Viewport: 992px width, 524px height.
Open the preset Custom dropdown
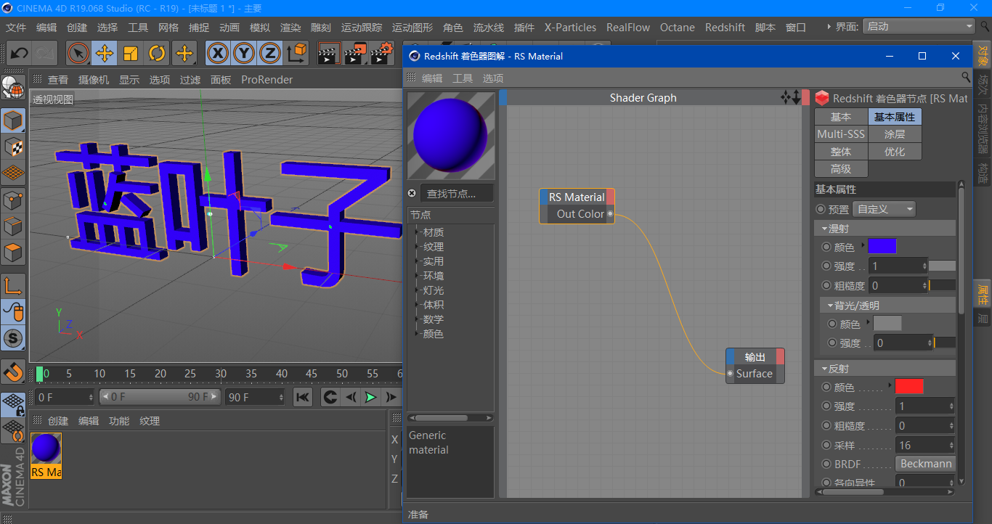pyautogui.click(x=885, y=209)
